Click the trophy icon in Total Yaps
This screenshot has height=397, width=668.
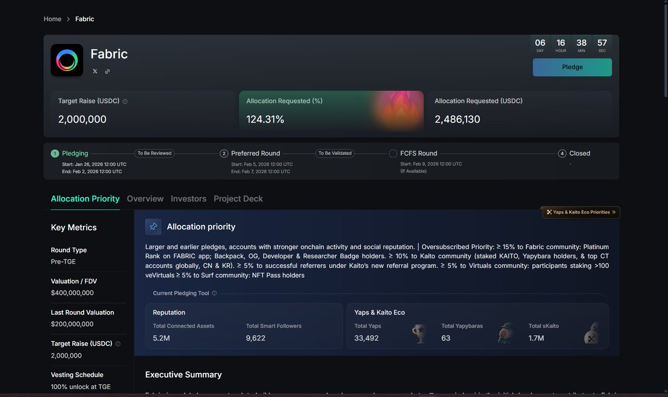pyautogui.click(x=419, y=333)
